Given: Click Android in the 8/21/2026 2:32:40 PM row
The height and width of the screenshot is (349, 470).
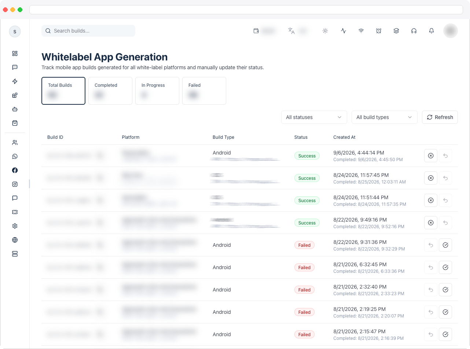Looking at the screenshot, I should (222, 290).
